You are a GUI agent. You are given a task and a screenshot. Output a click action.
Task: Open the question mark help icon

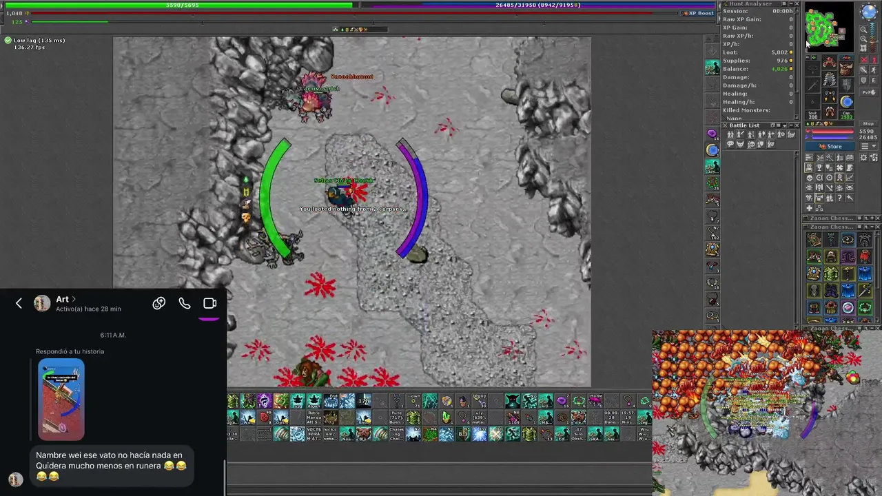click(x=840, y=198)
